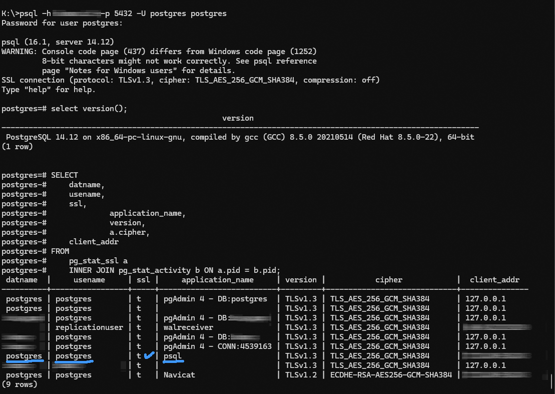This screenshot has height=394, width=555.
Task: Click the cipher column header
Action: 389,280
